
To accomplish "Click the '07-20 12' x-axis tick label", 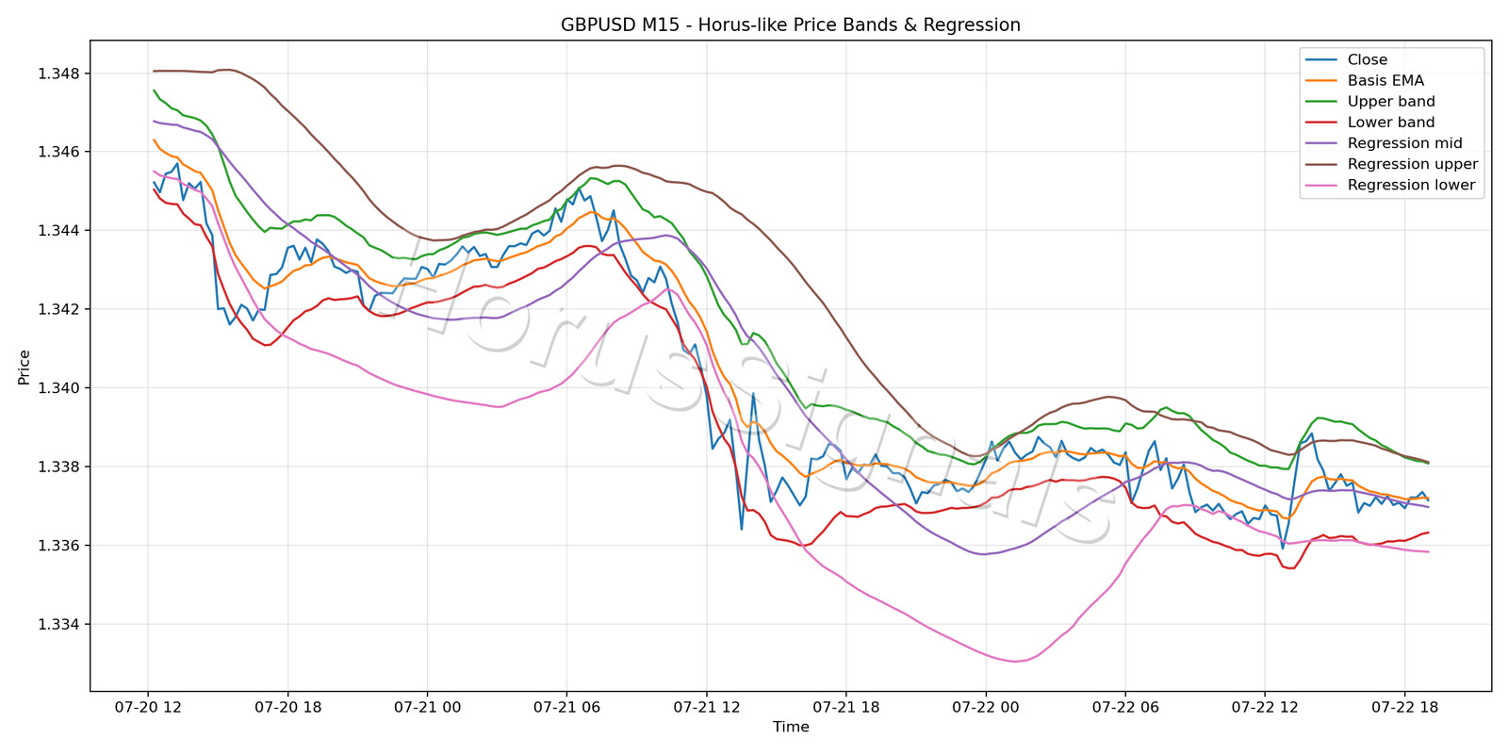I will pyautogui.click(x=148, y=707).
